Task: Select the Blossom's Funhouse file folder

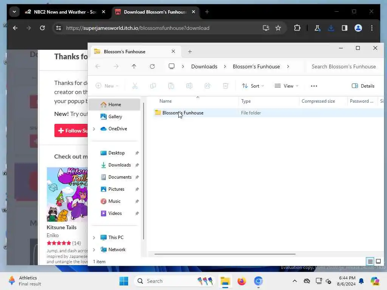Action: coord(183,113)
